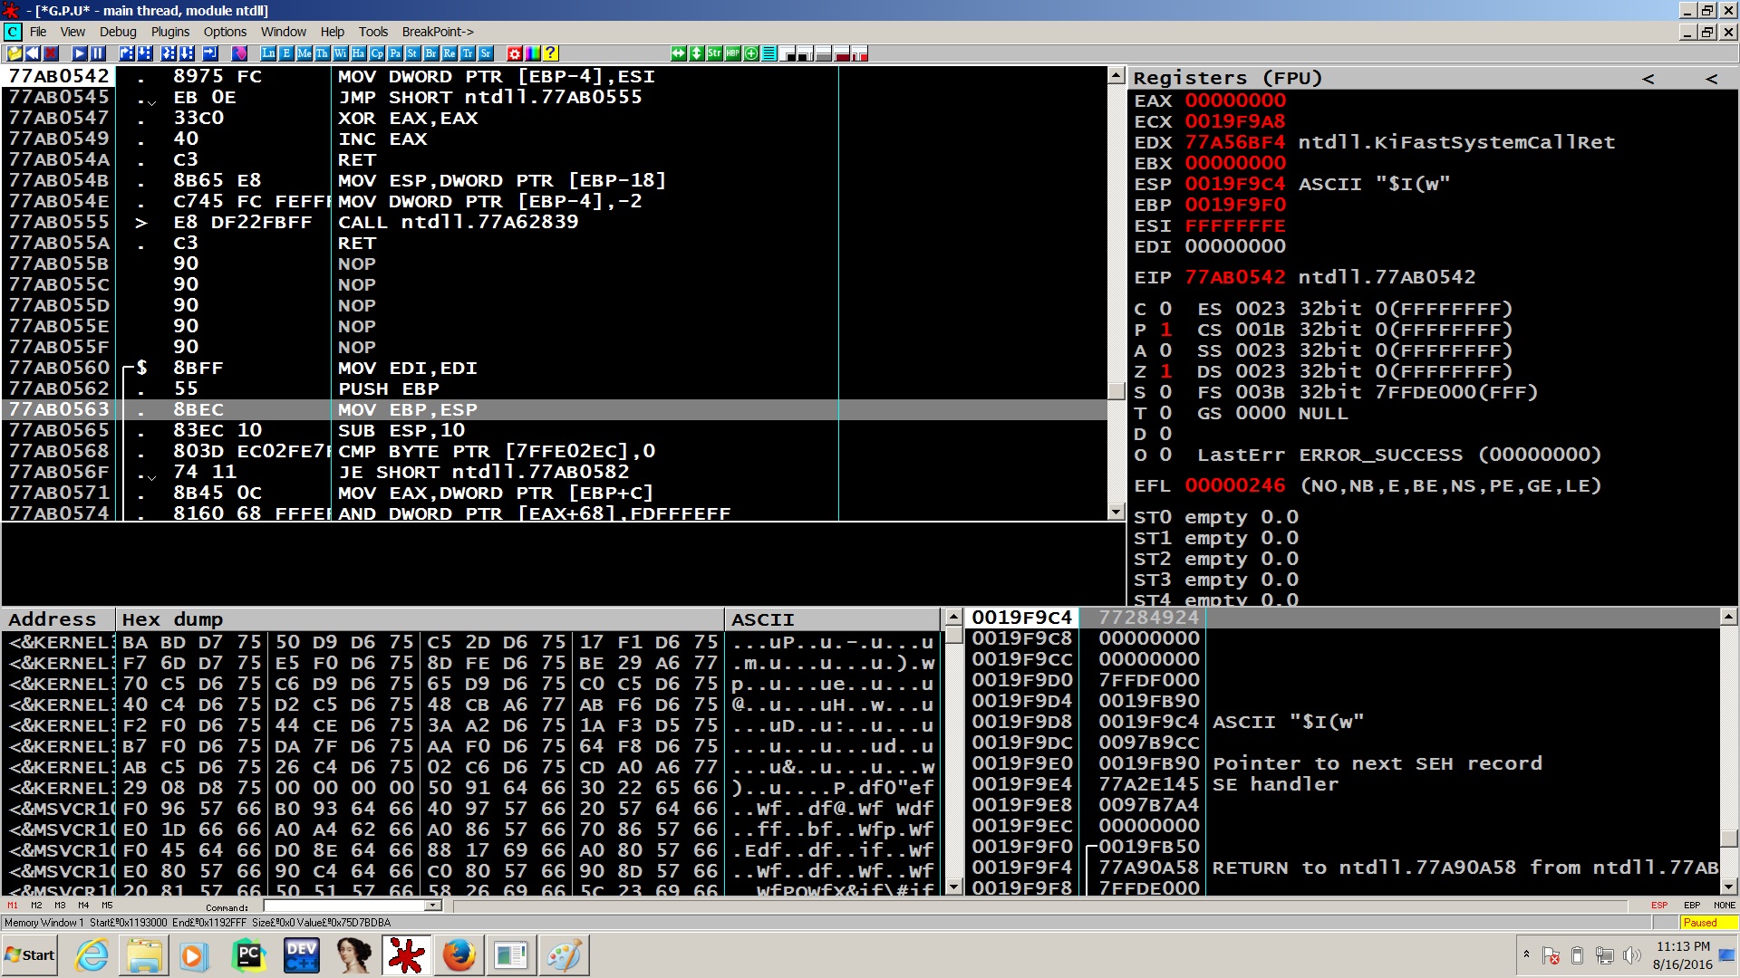Open the Call stack 'St' icon
Viewport: 1740px width, 978px height.
(x=413, y=54)
